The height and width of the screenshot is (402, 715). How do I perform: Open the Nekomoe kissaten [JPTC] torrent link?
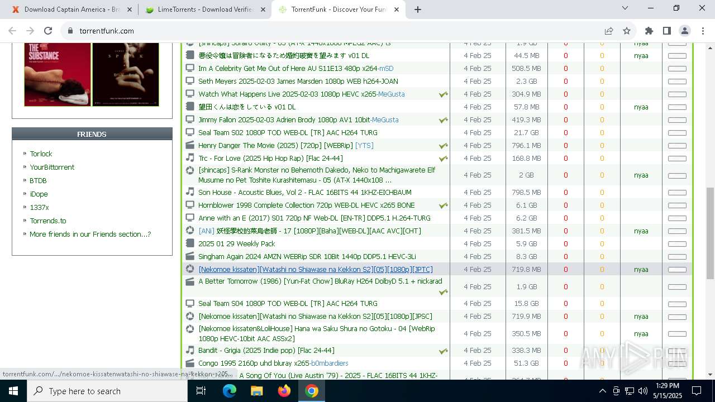(x=316, y=269)
